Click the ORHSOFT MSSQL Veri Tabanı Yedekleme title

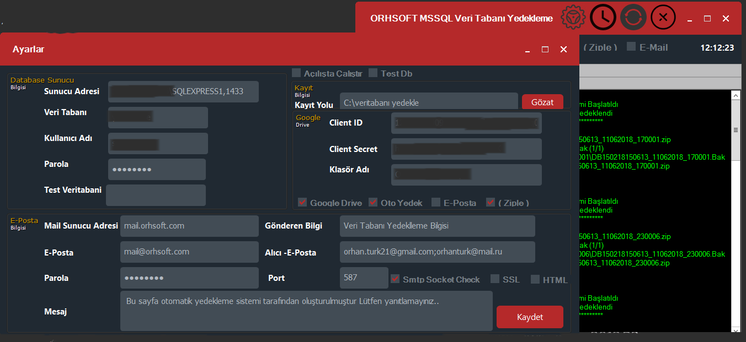[461, 18]
